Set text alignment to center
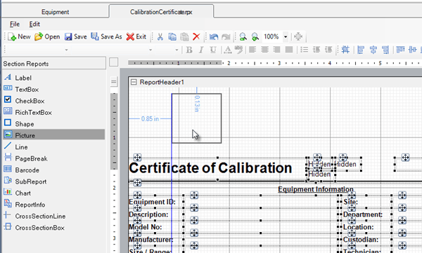This screenshot has height=253, width=422. coord(265,50)
